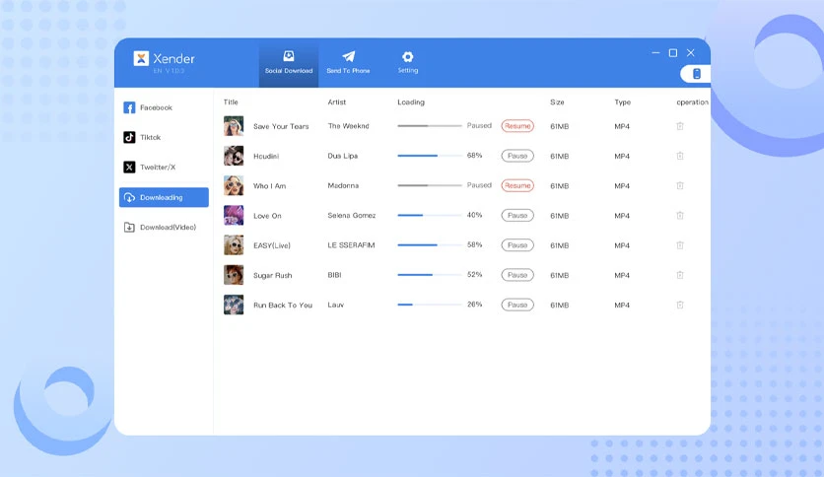
Task: Maximize the Xender window
Action: [x=672, y=52]
